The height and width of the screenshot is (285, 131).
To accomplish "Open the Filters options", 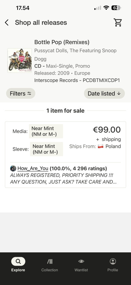I will [20, 93].
